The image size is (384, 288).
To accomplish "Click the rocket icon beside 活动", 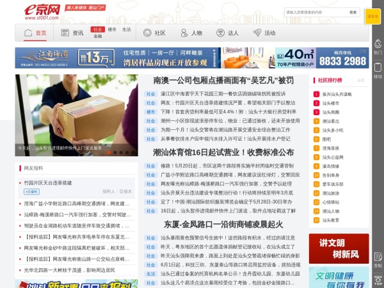I will 257,33.
